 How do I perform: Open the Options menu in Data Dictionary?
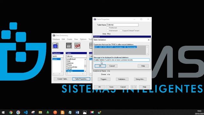coord(83,39)
